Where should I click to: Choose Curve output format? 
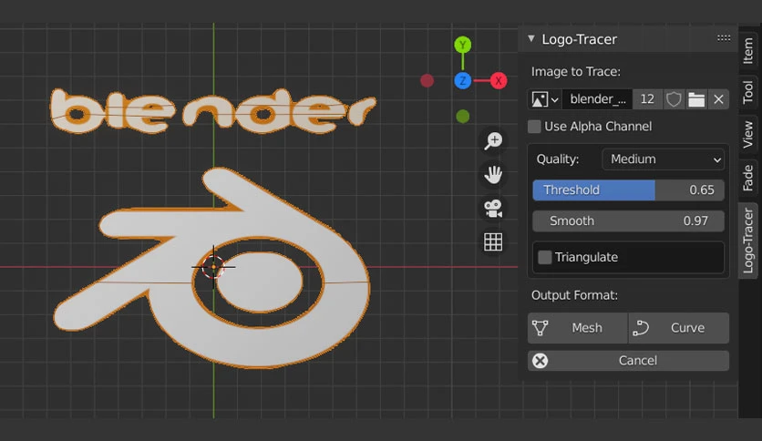tap(679, 328)
